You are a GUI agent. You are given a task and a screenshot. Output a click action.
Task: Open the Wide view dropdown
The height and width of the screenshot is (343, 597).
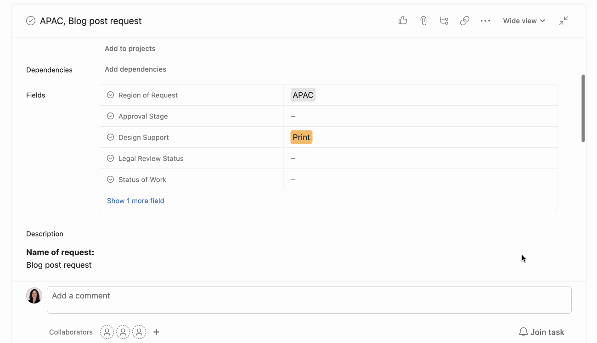click(x=524, y=21)
